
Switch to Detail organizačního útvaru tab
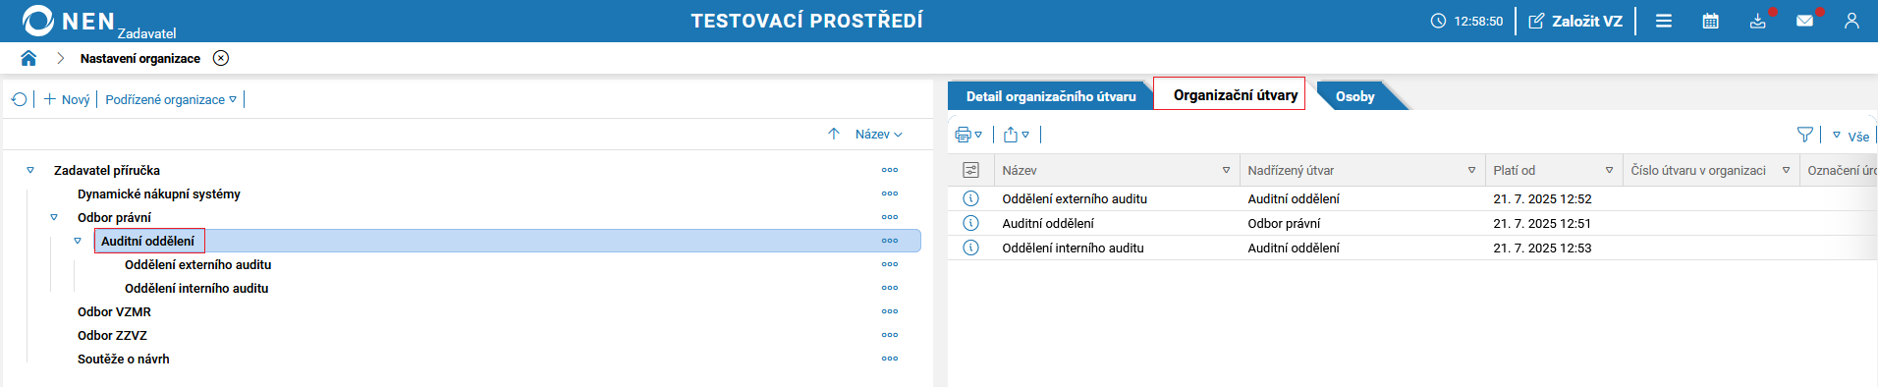1051,96
